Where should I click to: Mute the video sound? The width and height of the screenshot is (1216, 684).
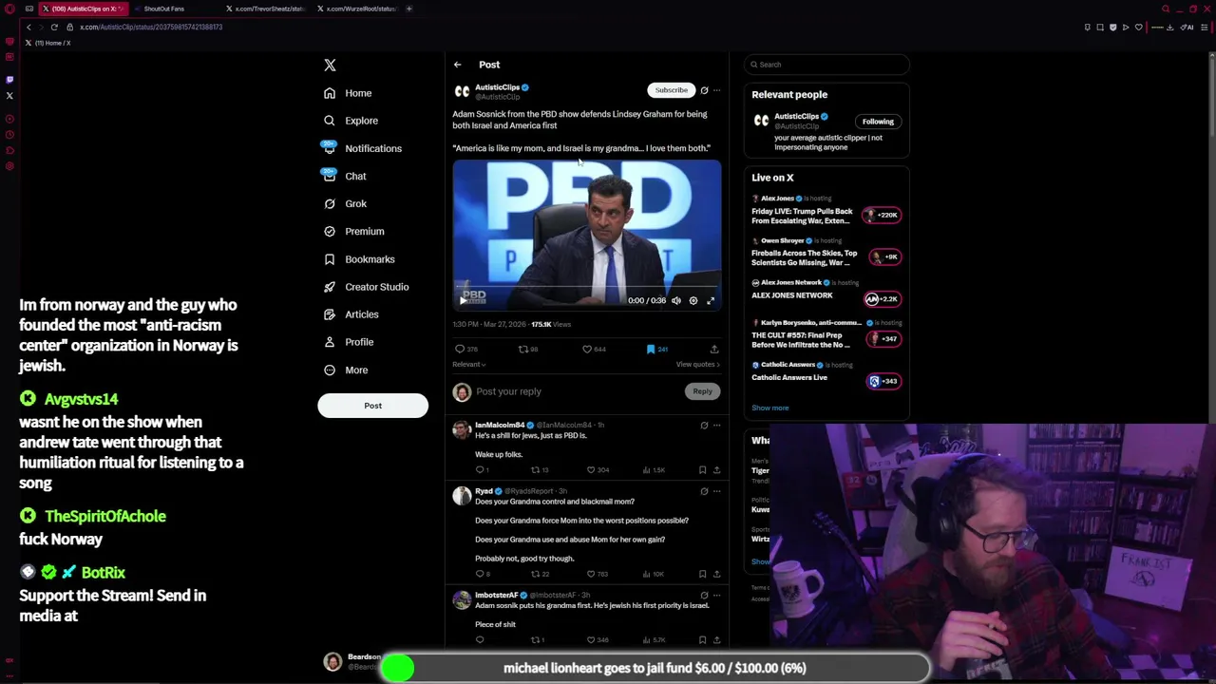pos(676,300)
